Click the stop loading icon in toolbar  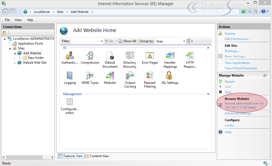click(x=250, y=12)
